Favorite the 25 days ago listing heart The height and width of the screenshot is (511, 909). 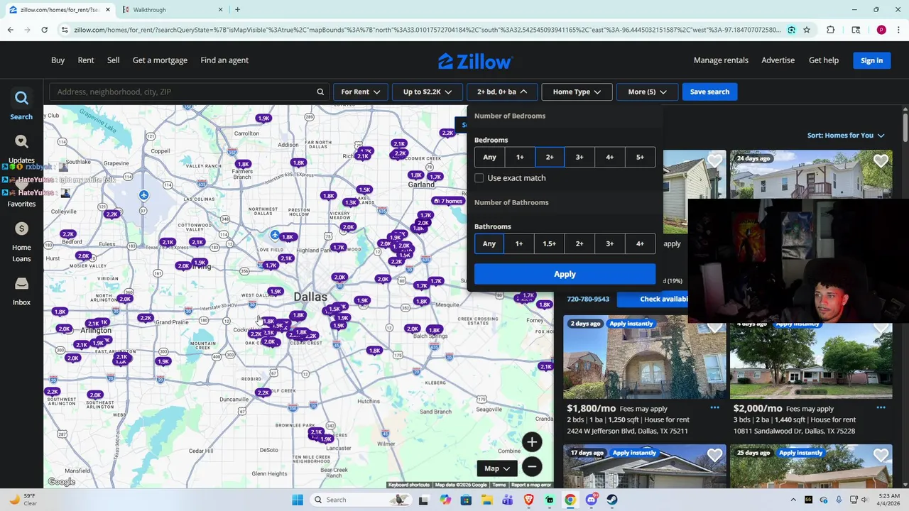coord(881,455)
